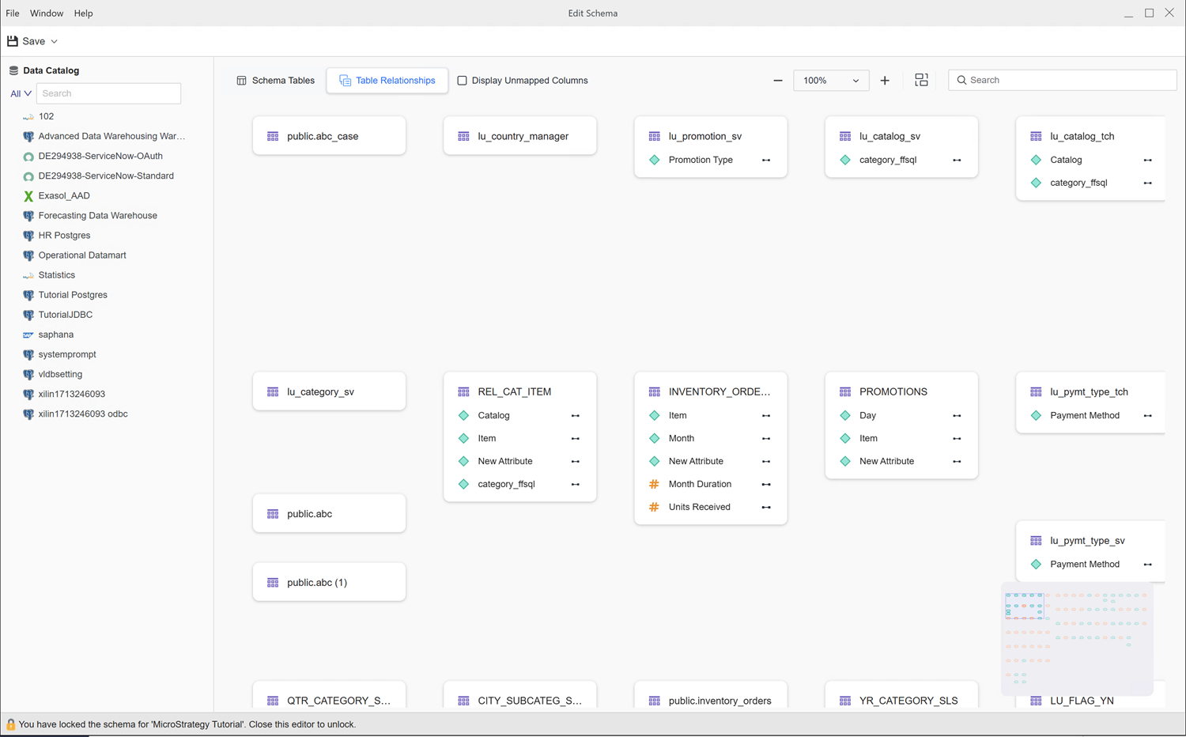1186x737 pixels.
Task: Open the All filter dropdown in Data Catalog
Action: (x=21, y=94)
